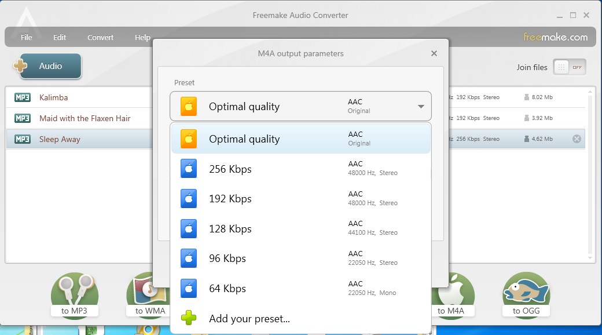
Task: Click the MP3 badge next to Sleep Away
Action: [22, 139]
